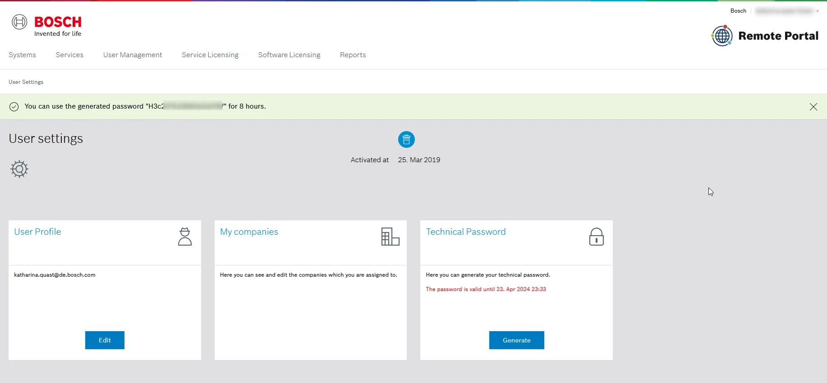The image size is (827, 383).
Task: Open the Services menu
Action: [x=69, y=55]
